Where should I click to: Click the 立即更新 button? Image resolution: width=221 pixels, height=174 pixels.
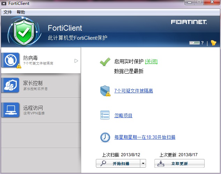pos(180,164)
